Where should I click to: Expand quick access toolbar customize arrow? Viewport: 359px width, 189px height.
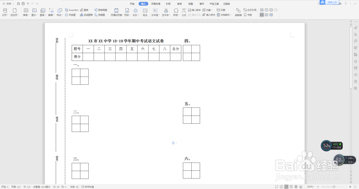pos(37,4)
